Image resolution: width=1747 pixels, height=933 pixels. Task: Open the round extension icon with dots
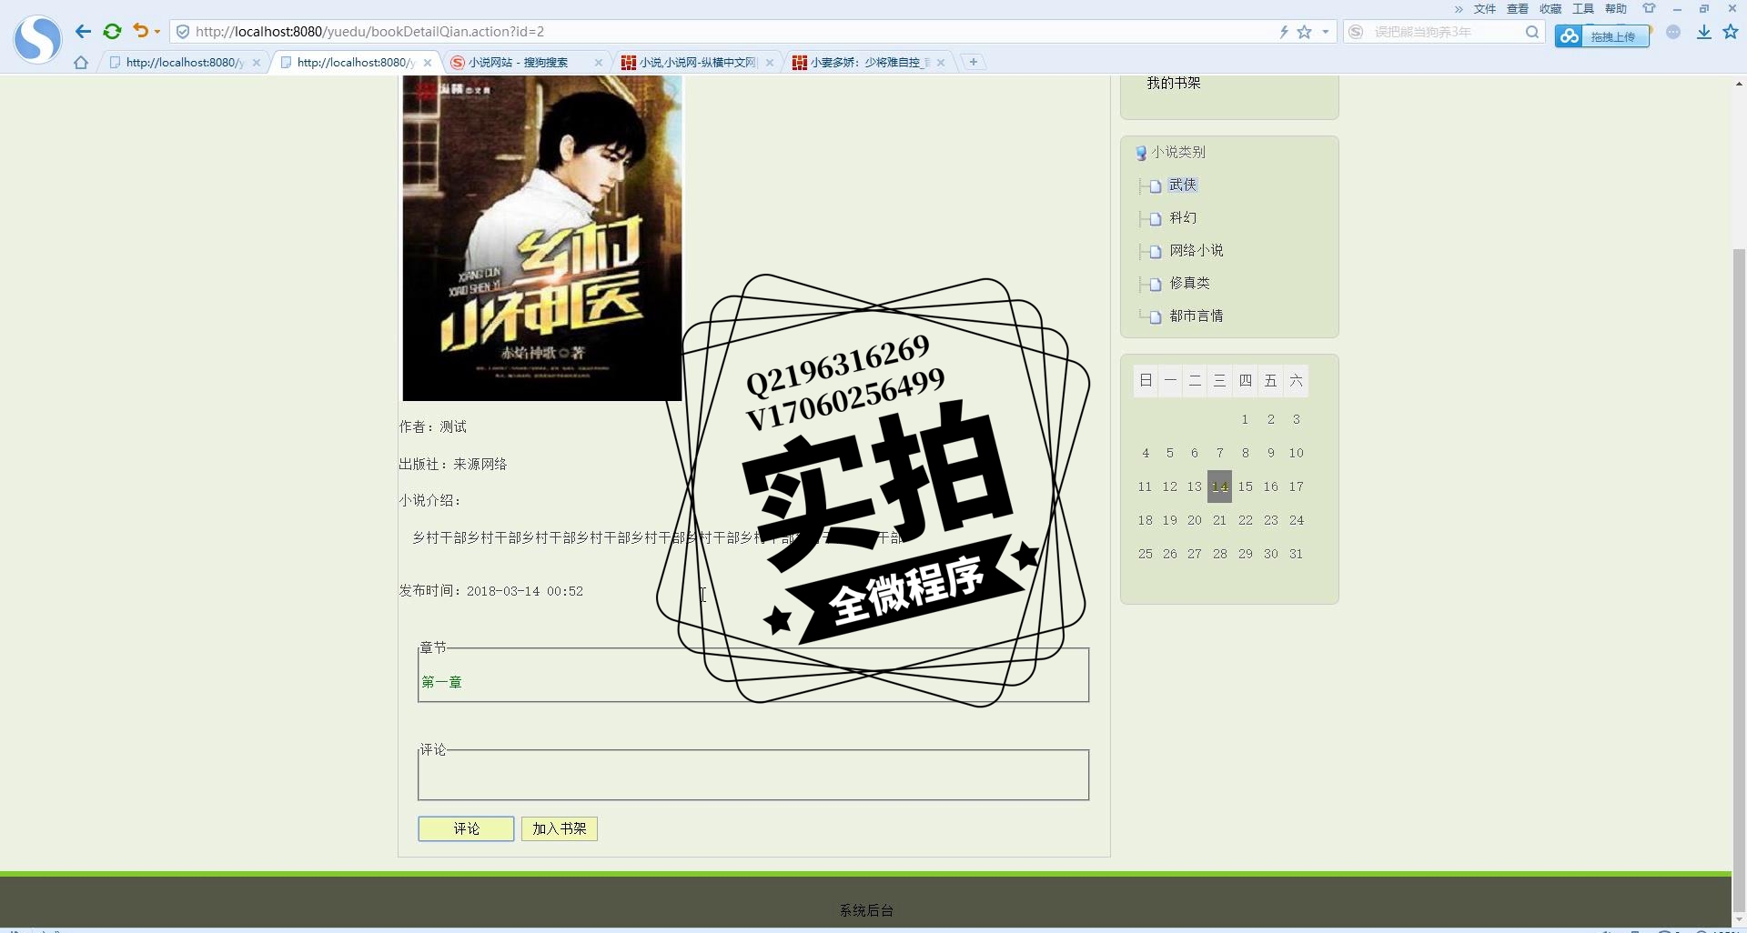click(1673, 32)
